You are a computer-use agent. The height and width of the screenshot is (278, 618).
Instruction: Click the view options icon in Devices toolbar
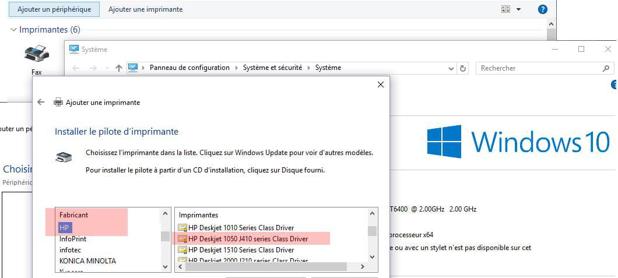click(505, 9)
